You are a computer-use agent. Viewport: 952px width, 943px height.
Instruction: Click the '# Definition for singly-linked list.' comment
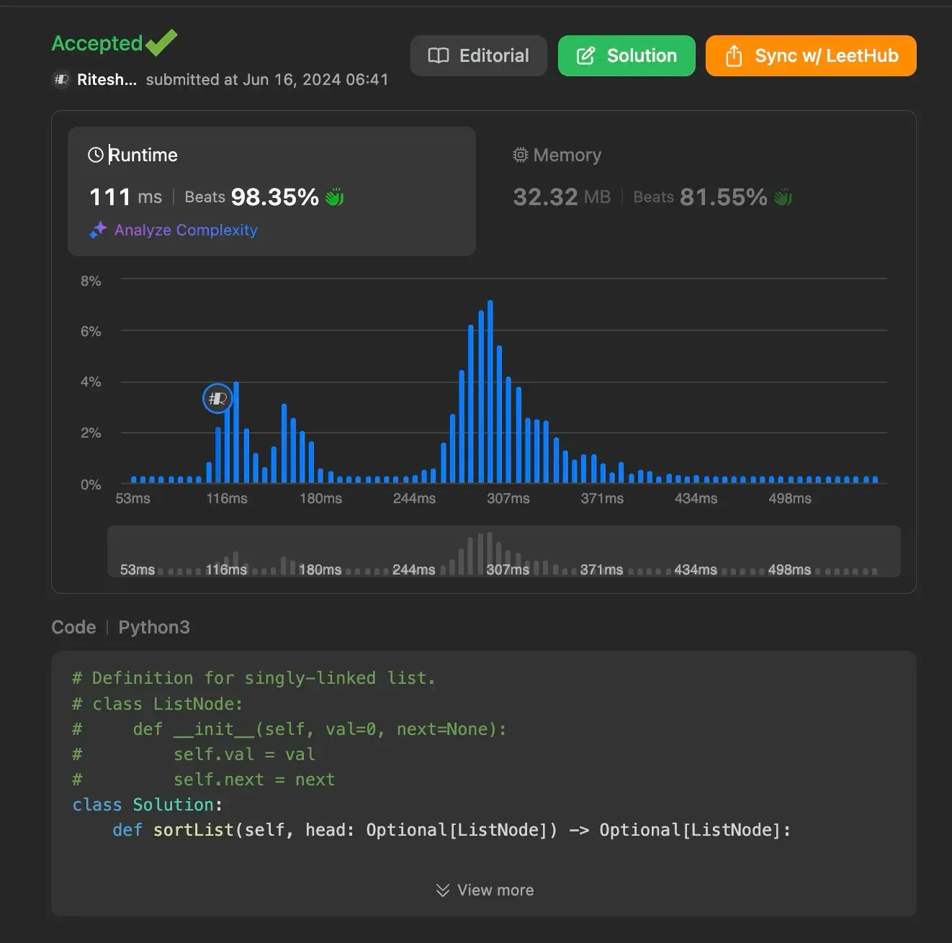pos(253,678)
